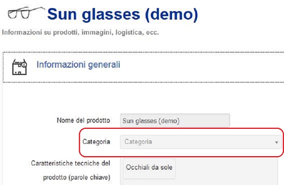Click the 'Sun glasses (demo)' page title
This screenshot has height=185, width=284.
pos(123,14)
